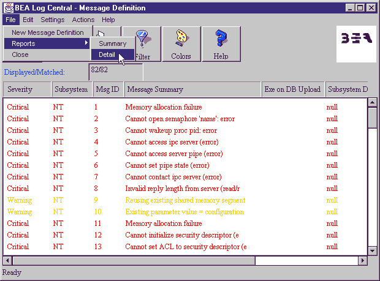The height and width of the screenshot is (281, 380).
Task: Open the File menu
Action: (x=10, y=20)
